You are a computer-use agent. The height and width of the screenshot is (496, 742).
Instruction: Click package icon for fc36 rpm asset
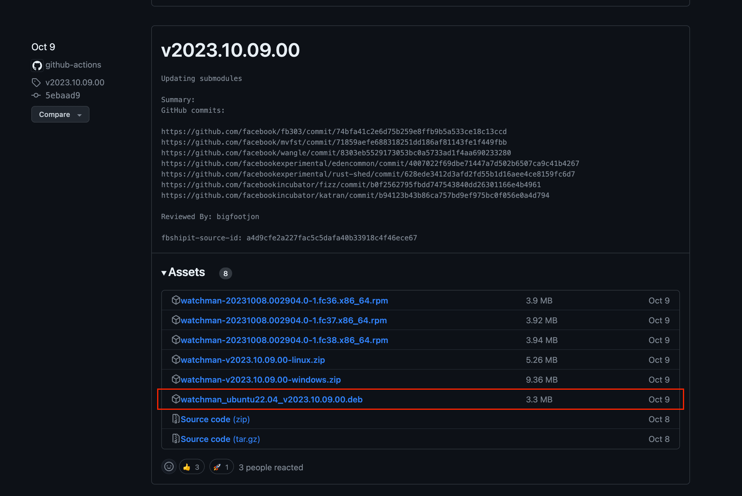click(176, 300)
